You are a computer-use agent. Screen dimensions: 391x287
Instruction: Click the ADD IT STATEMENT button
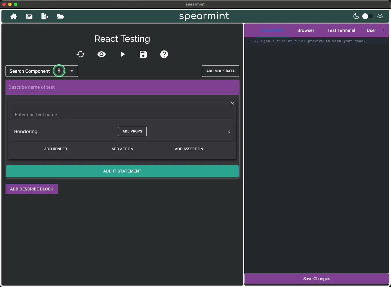click(122, 171)
